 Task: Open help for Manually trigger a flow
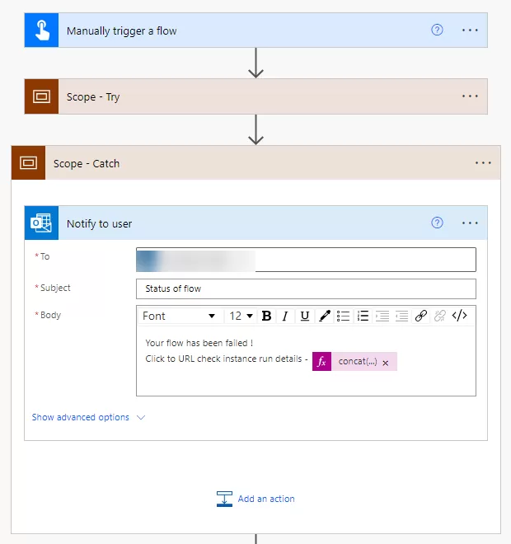pyautogui.click(x=438, y=30)
